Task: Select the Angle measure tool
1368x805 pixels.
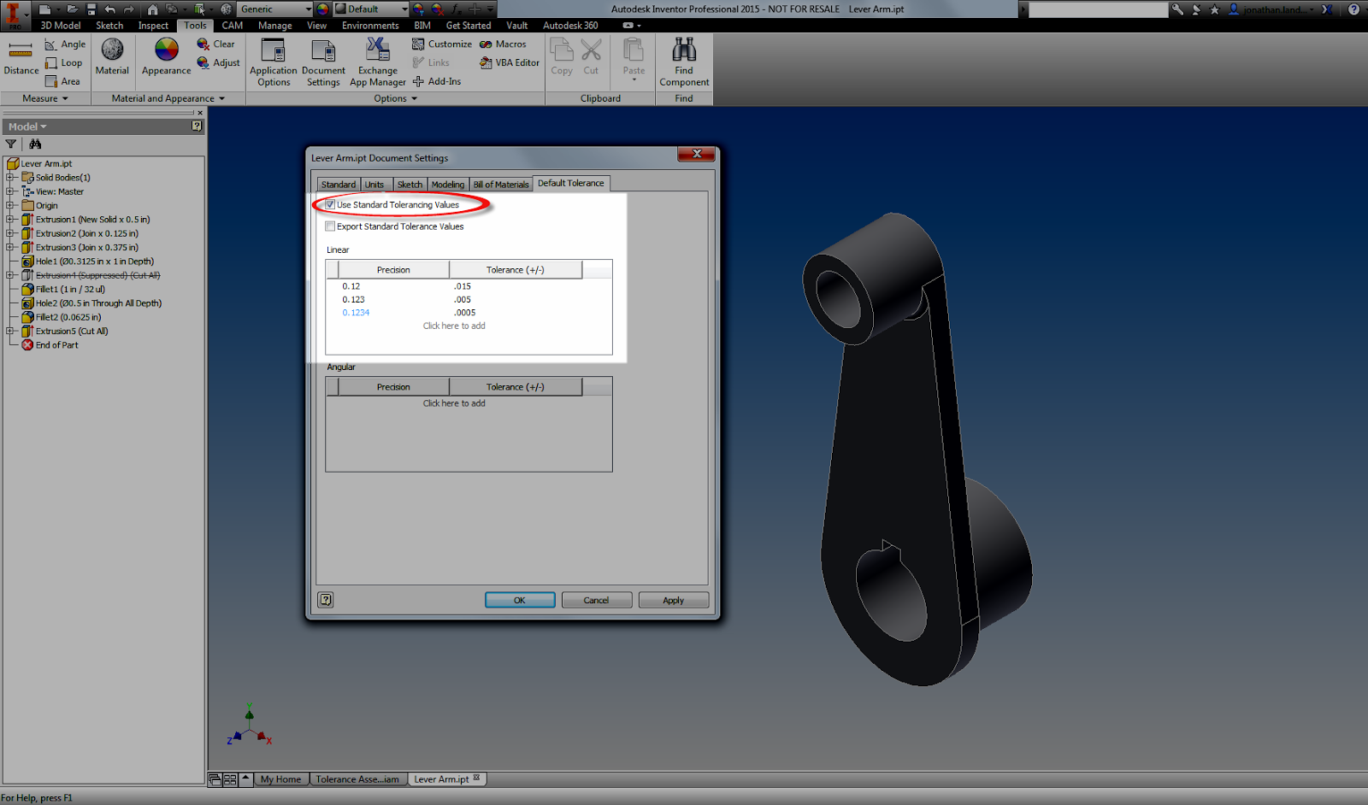Action: (65, 44)
